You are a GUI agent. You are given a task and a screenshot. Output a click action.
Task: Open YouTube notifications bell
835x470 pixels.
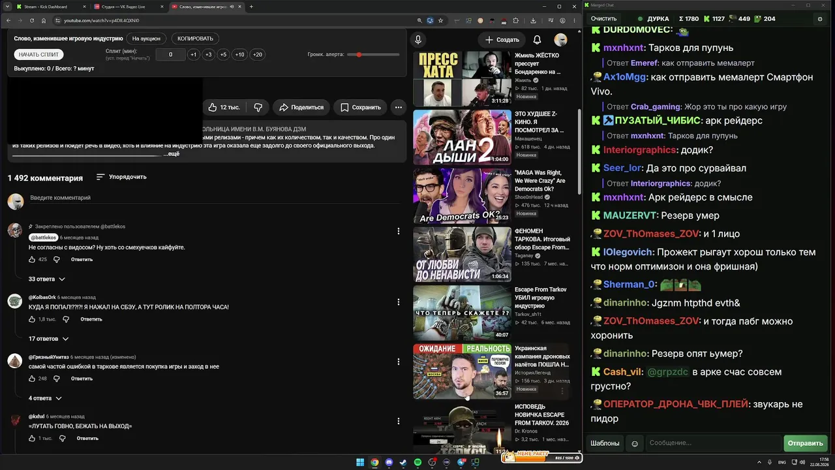tap(537, 40)
